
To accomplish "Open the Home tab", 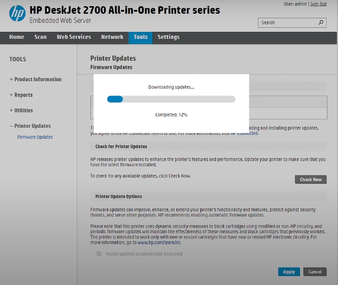I will tap(17, 37).
